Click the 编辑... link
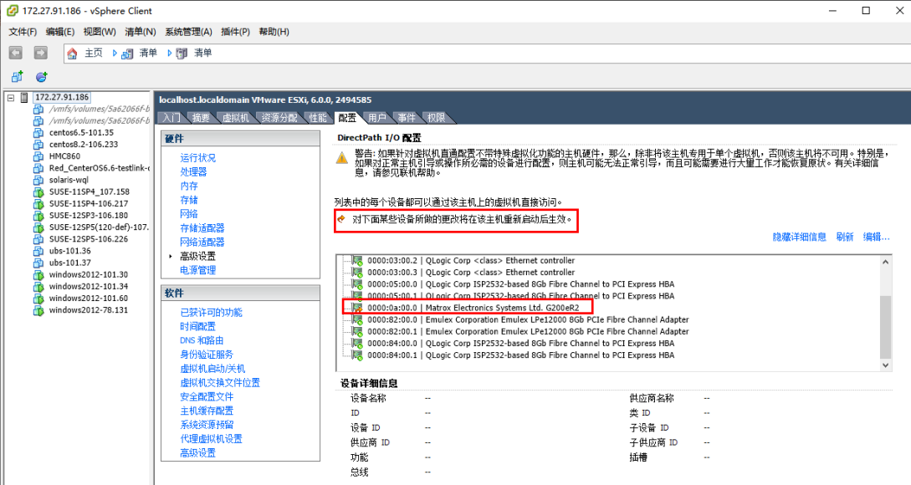Image resolution: width=911 pixels, height=485 pixels. coord(876,237)
